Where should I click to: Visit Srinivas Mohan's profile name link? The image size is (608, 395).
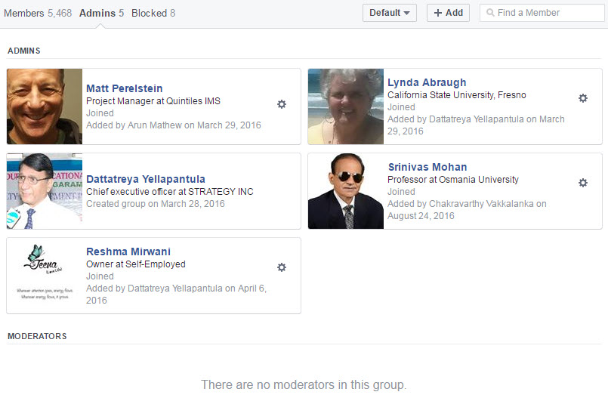click(x=427, y=167)
